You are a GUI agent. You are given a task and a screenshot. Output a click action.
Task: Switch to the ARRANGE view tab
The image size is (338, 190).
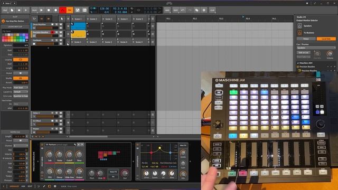14,186
